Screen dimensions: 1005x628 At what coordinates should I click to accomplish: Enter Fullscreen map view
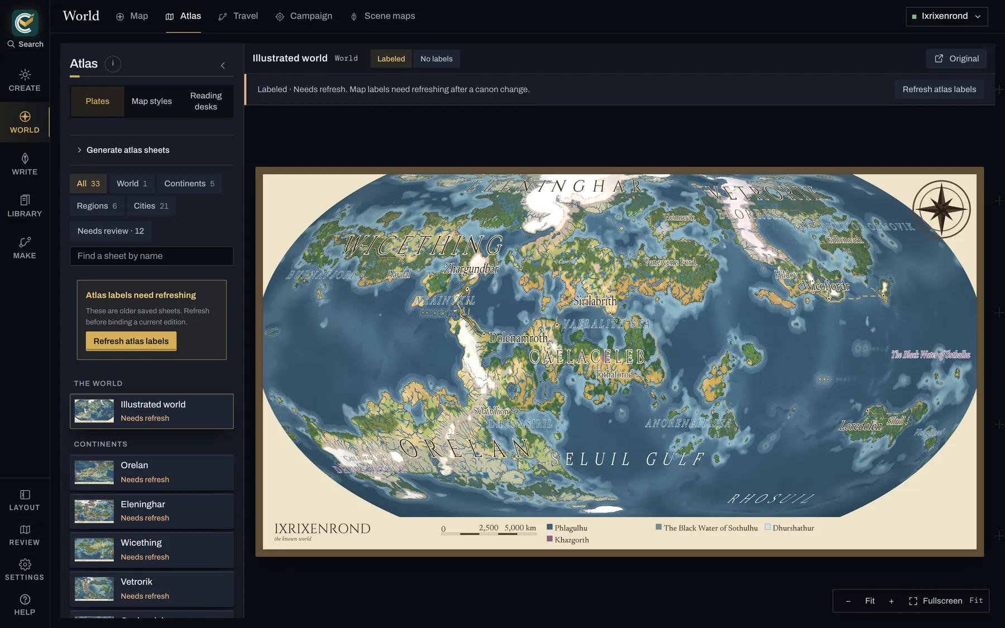(x=936, y=601)
